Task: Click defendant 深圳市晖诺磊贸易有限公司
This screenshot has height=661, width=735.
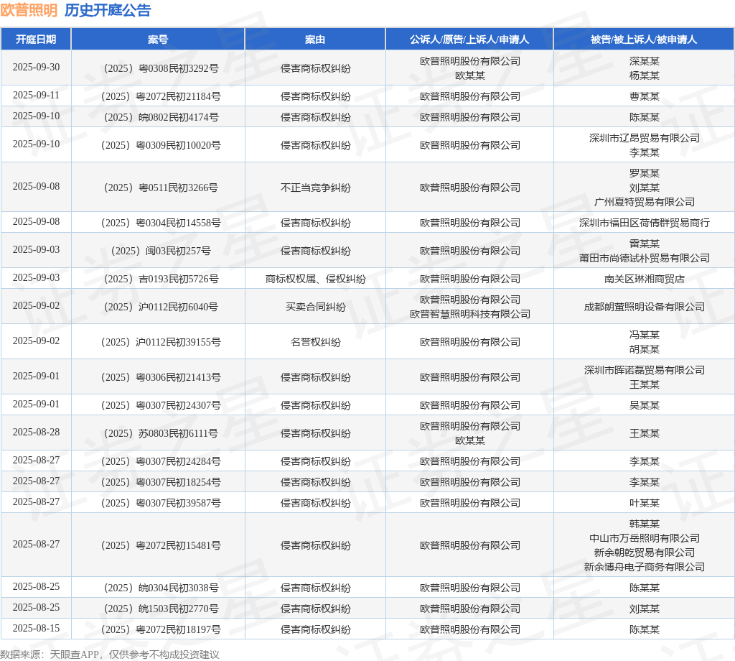Action: tap(644, 370)
